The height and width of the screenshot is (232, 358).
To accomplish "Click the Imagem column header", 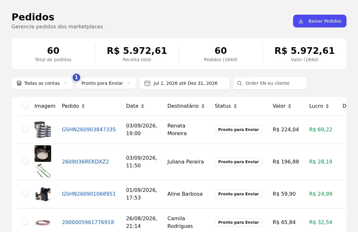I will tap(45, 106).
